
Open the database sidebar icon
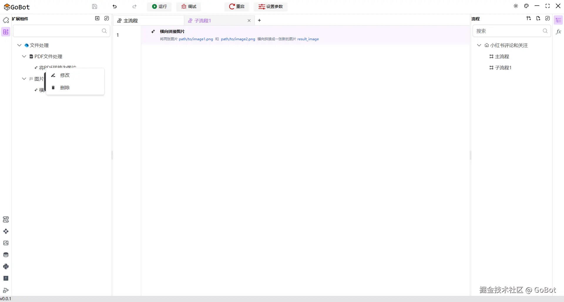point(6,255)
